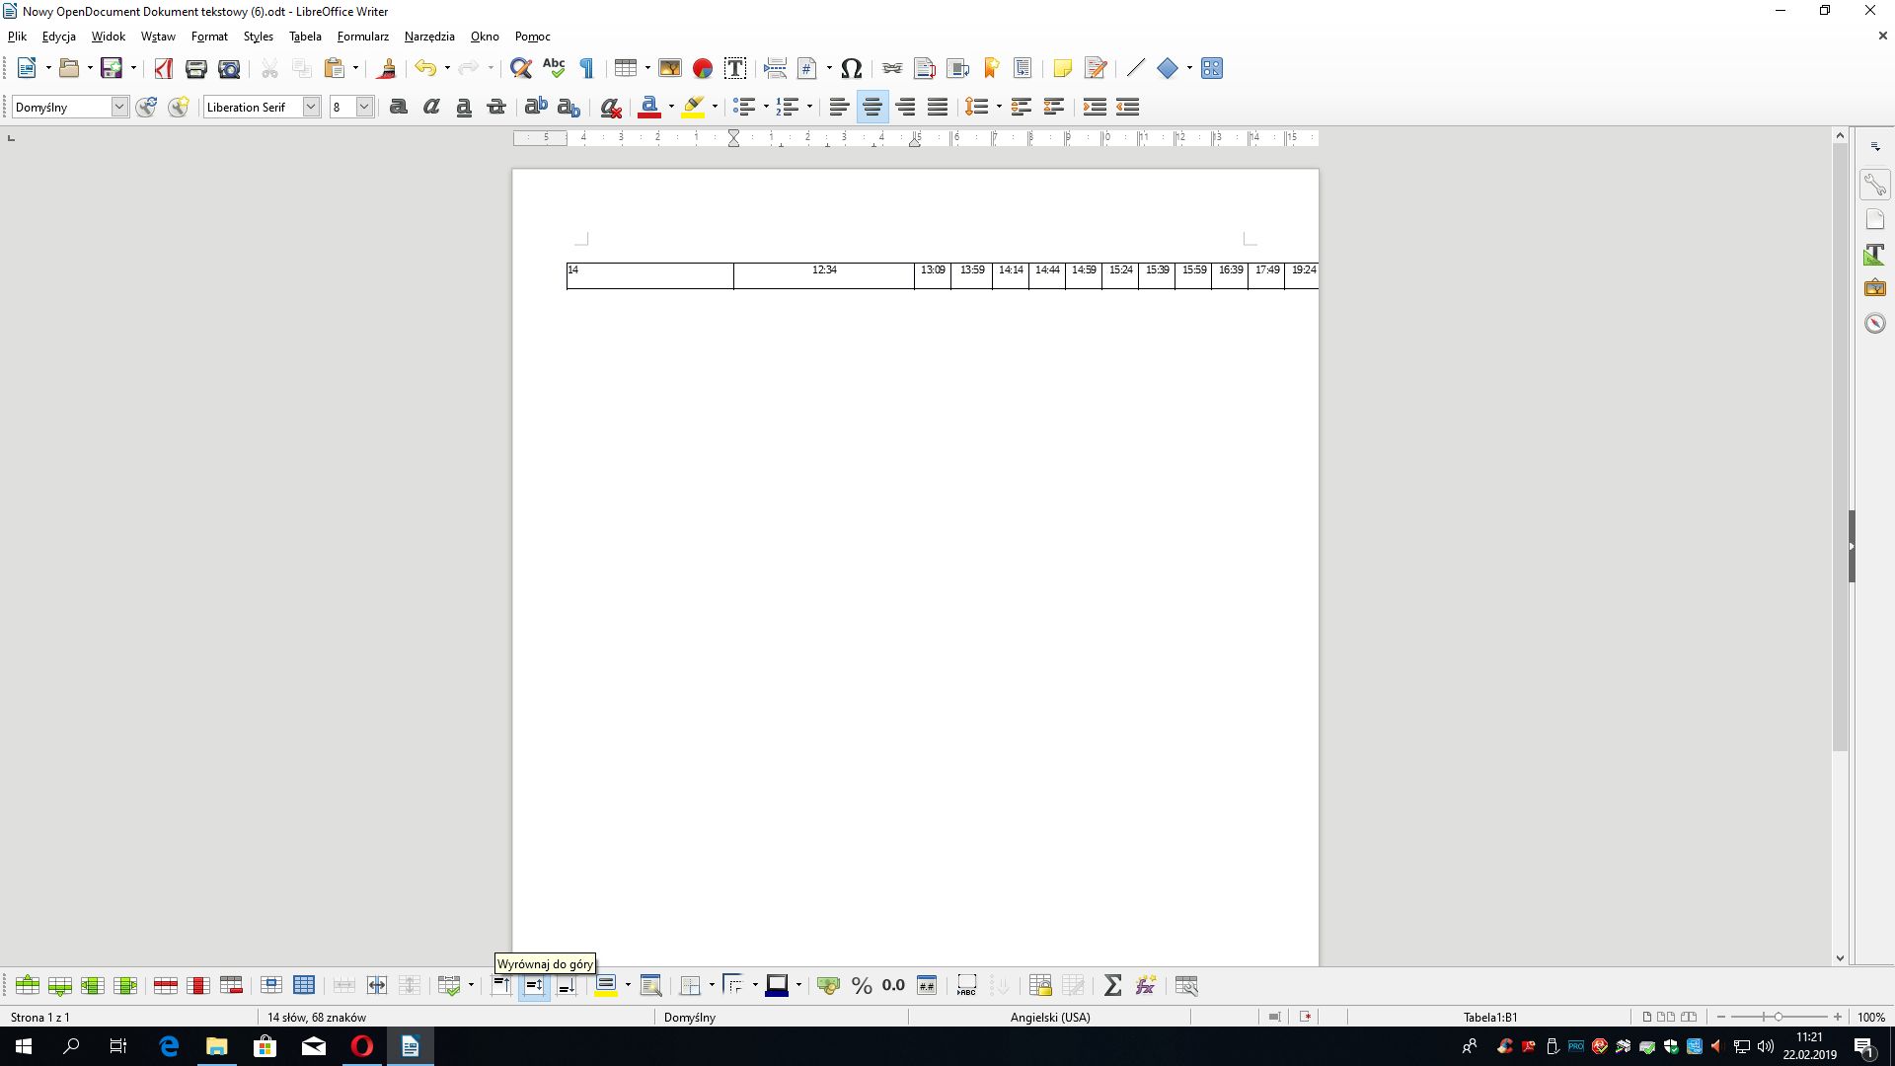Open the Narzędzia menu
This screenshot has height=1066, width=1895.
pyautogui.click(x=429, y=37)
